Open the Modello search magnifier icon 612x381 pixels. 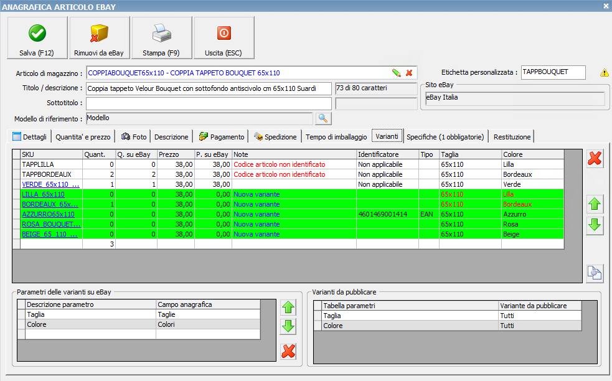pyautogui.click(x=324, y=118)
